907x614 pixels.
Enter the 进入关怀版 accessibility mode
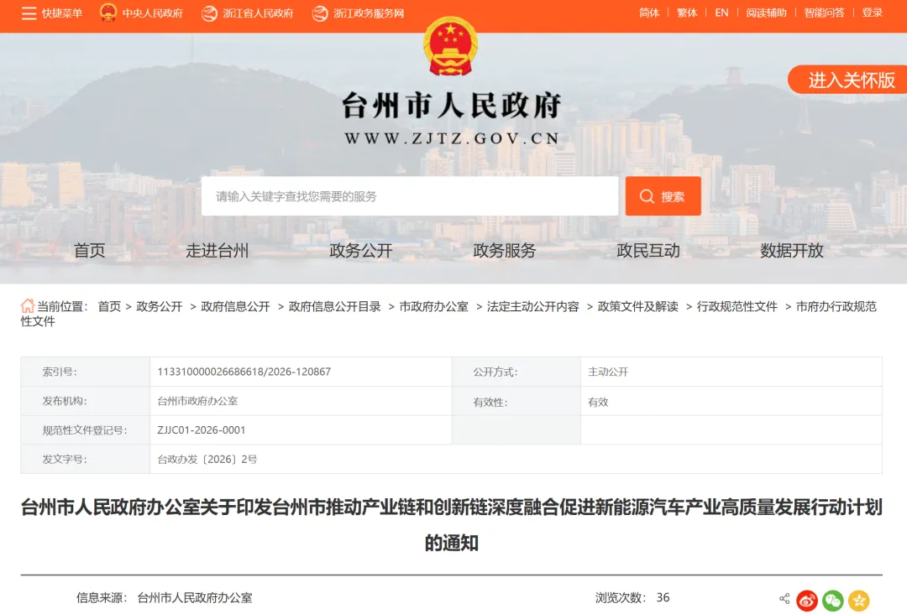pyautogui.click(x=850, y=80)
